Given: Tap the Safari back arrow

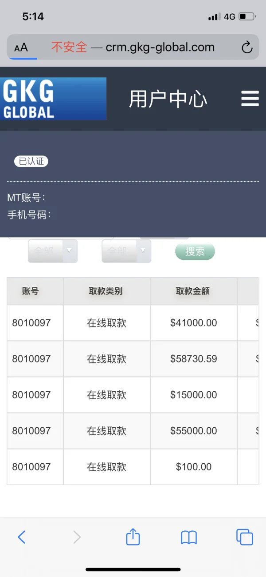Looking at the screenshot, I should click(x=21, y=537).
